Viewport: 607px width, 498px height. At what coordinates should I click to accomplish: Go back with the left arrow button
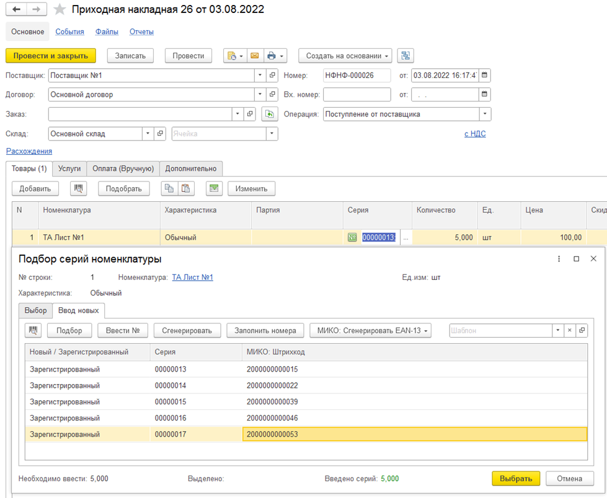tap(16, 9)
